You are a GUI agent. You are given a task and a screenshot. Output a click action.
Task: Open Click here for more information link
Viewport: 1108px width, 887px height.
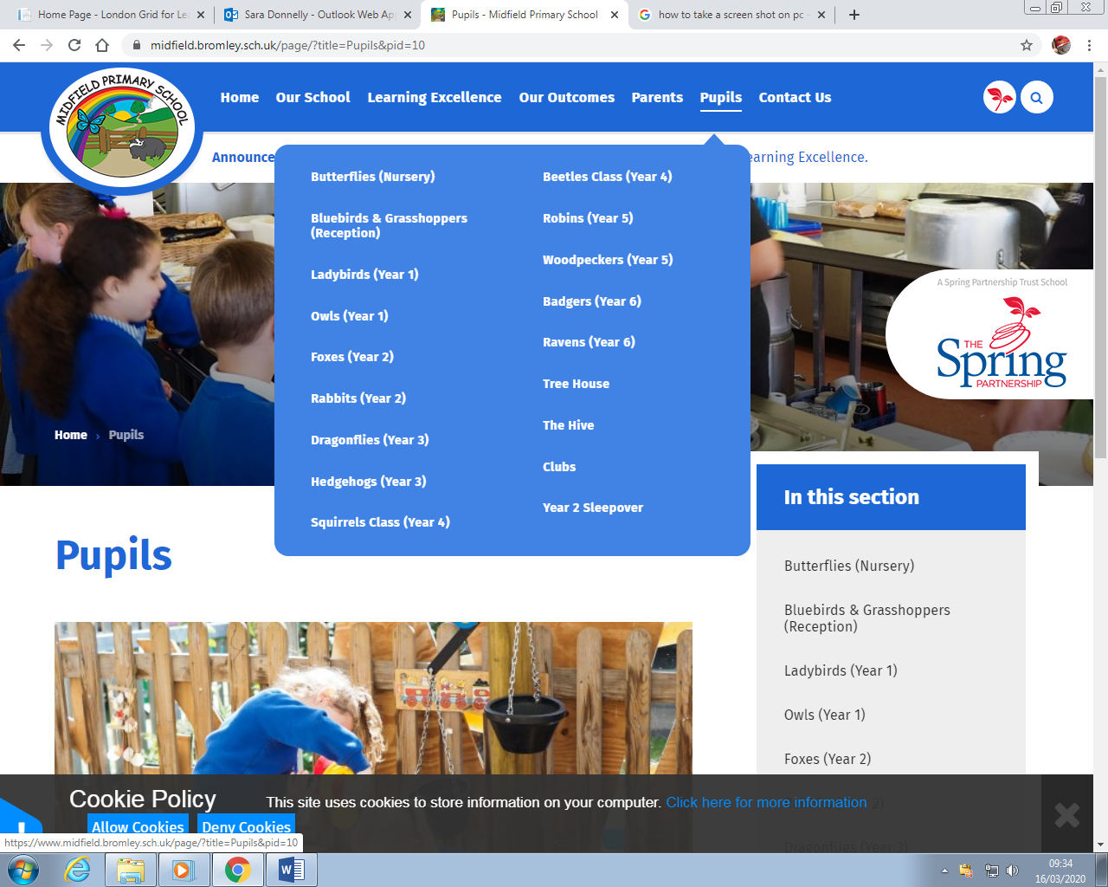[766, 802]
